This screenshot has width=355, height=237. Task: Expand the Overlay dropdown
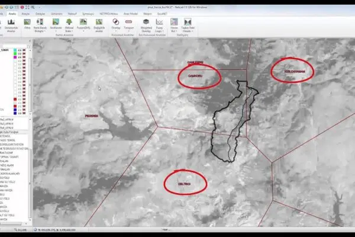pyautogui.click(x=116, y=31)
